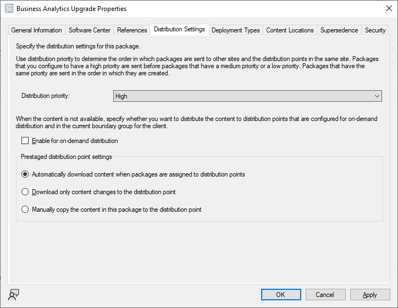Switch to the Supersedence tab

[339, 30]
